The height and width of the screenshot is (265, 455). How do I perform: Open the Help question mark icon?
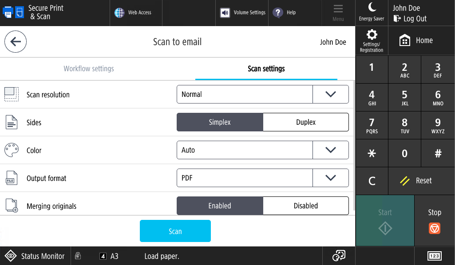coord(278,12)
